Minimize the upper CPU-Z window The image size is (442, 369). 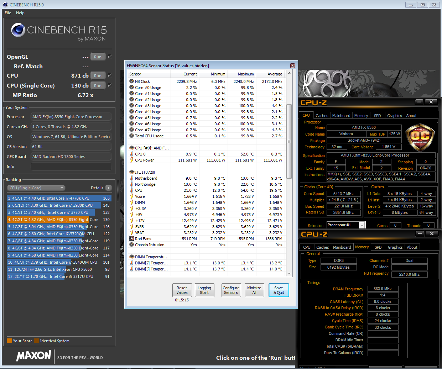tap(420, 102)
